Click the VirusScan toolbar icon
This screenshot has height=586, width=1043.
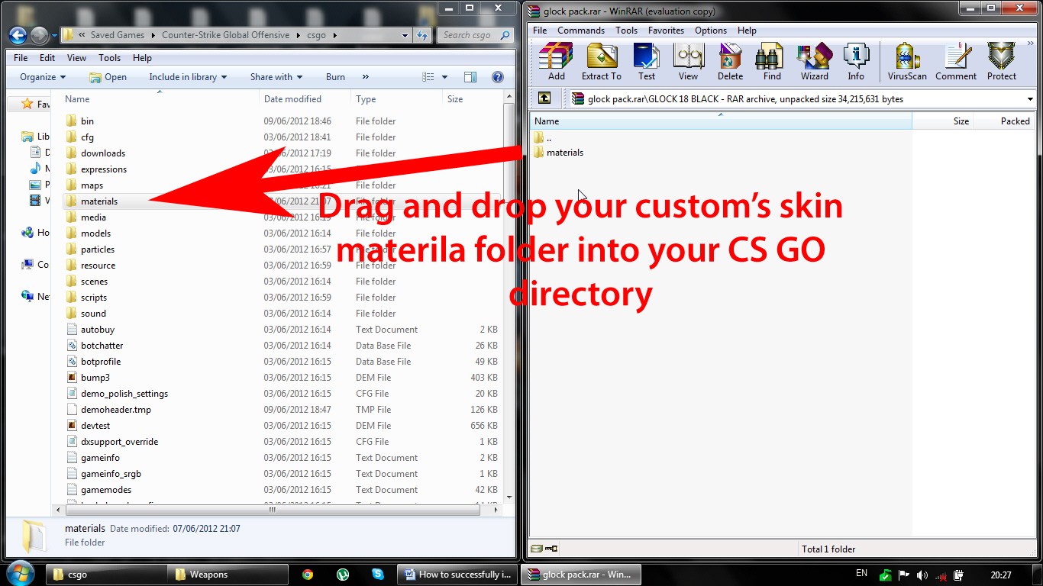tap(907, 61)
